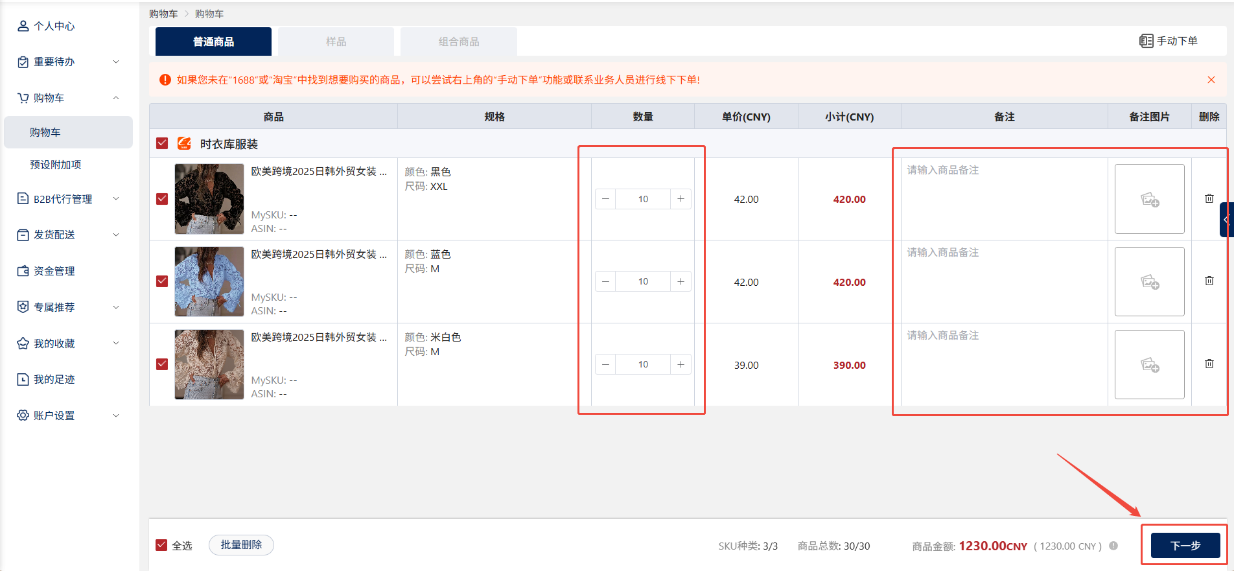
Task: Switch to the 组合商品 tab
Action: (x=458, y=41)
